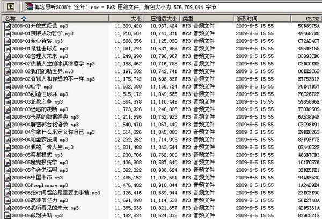Select file icon of 2008-01最佳击球点.mp3
Viewport: 322px width, 219px height.
click(8, 49)
